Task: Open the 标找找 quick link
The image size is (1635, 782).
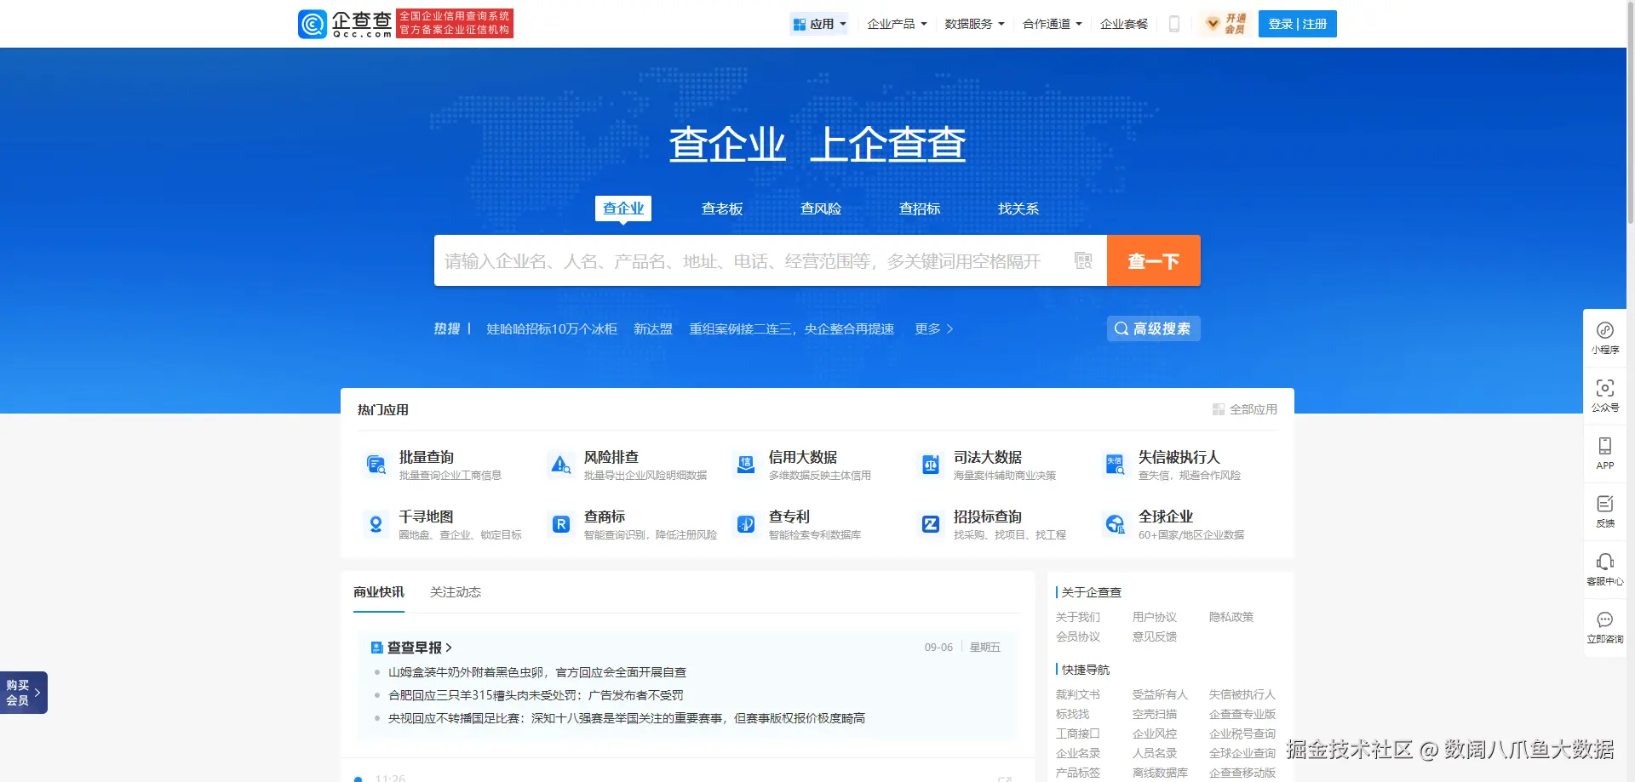Action: point(1073,714)
